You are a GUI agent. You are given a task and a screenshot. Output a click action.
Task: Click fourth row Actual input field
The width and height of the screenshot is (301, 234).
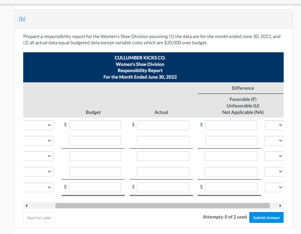click(163, 172)
